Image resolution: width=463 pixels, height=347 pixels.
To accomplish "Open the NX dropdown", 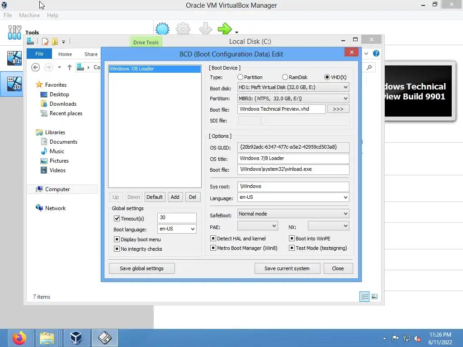I will (328, 226).
